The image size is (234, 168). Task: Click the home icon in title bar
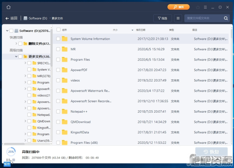[9, 7]
